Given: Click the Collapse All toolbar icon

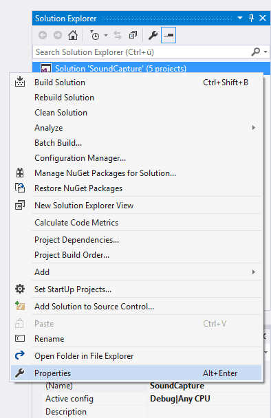Looking at the screenshot, I should (133, 35).
